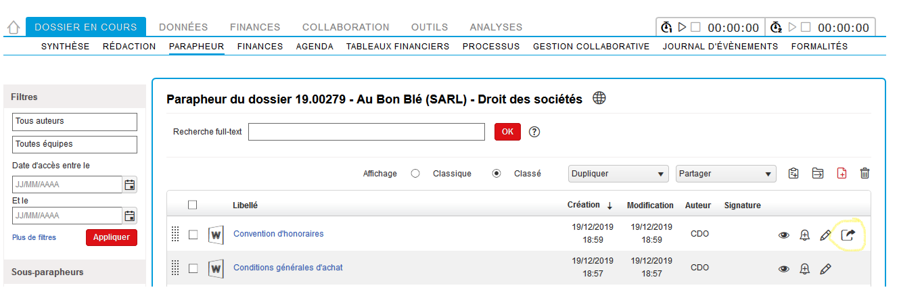Go to AGENDA submenu
This screenshot has height=294, width=899.
(315, 47)
